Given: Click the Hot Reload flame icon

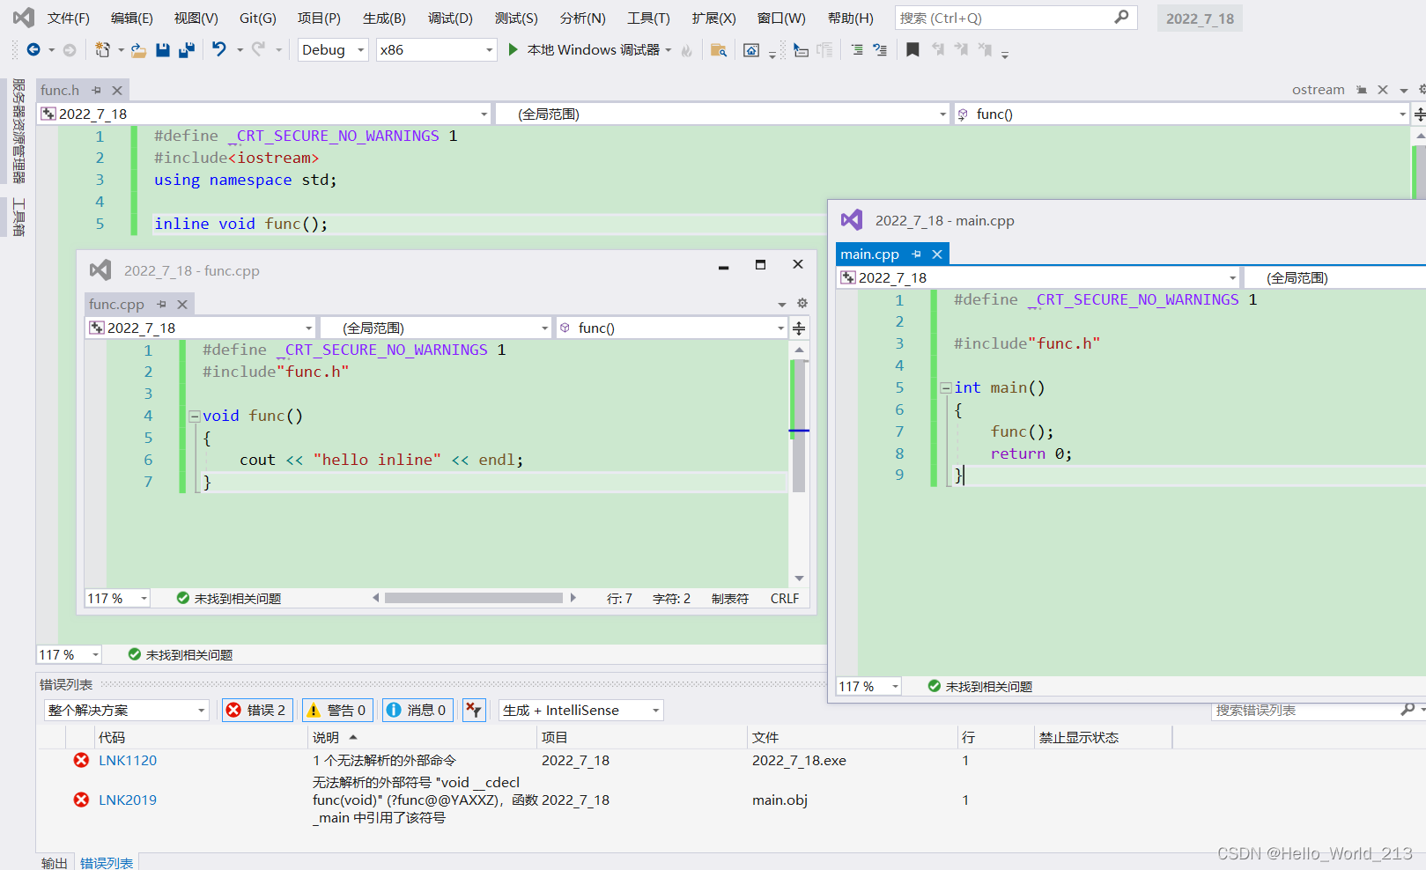Looking at the screenshot, I should [687, 50].
